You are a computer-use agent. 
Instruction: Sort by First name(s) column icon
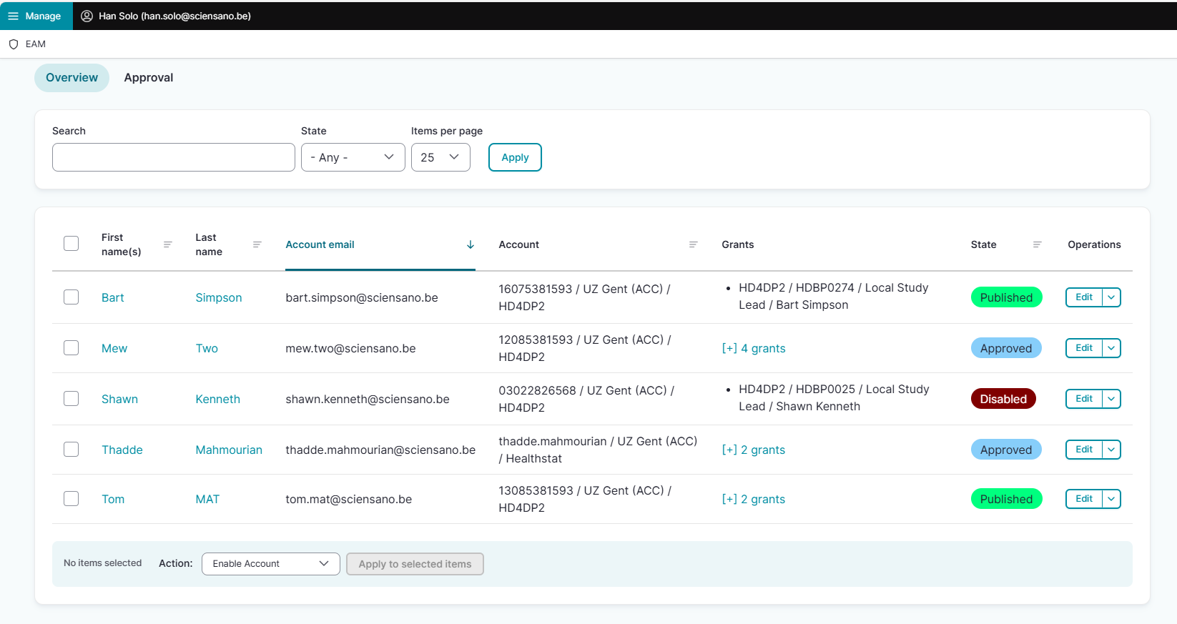tap(168, 244)
